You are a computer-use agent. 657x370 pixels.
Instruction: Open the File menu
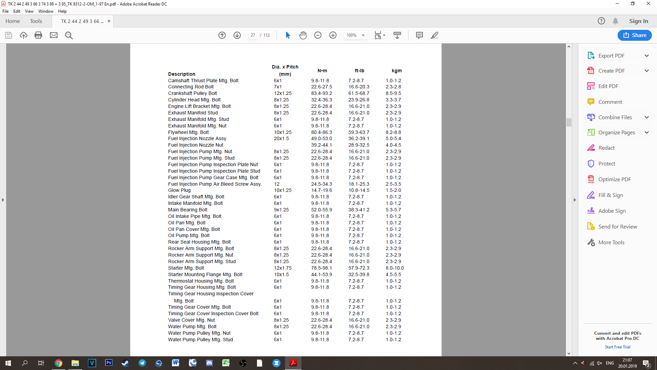(x=5, y=11)
